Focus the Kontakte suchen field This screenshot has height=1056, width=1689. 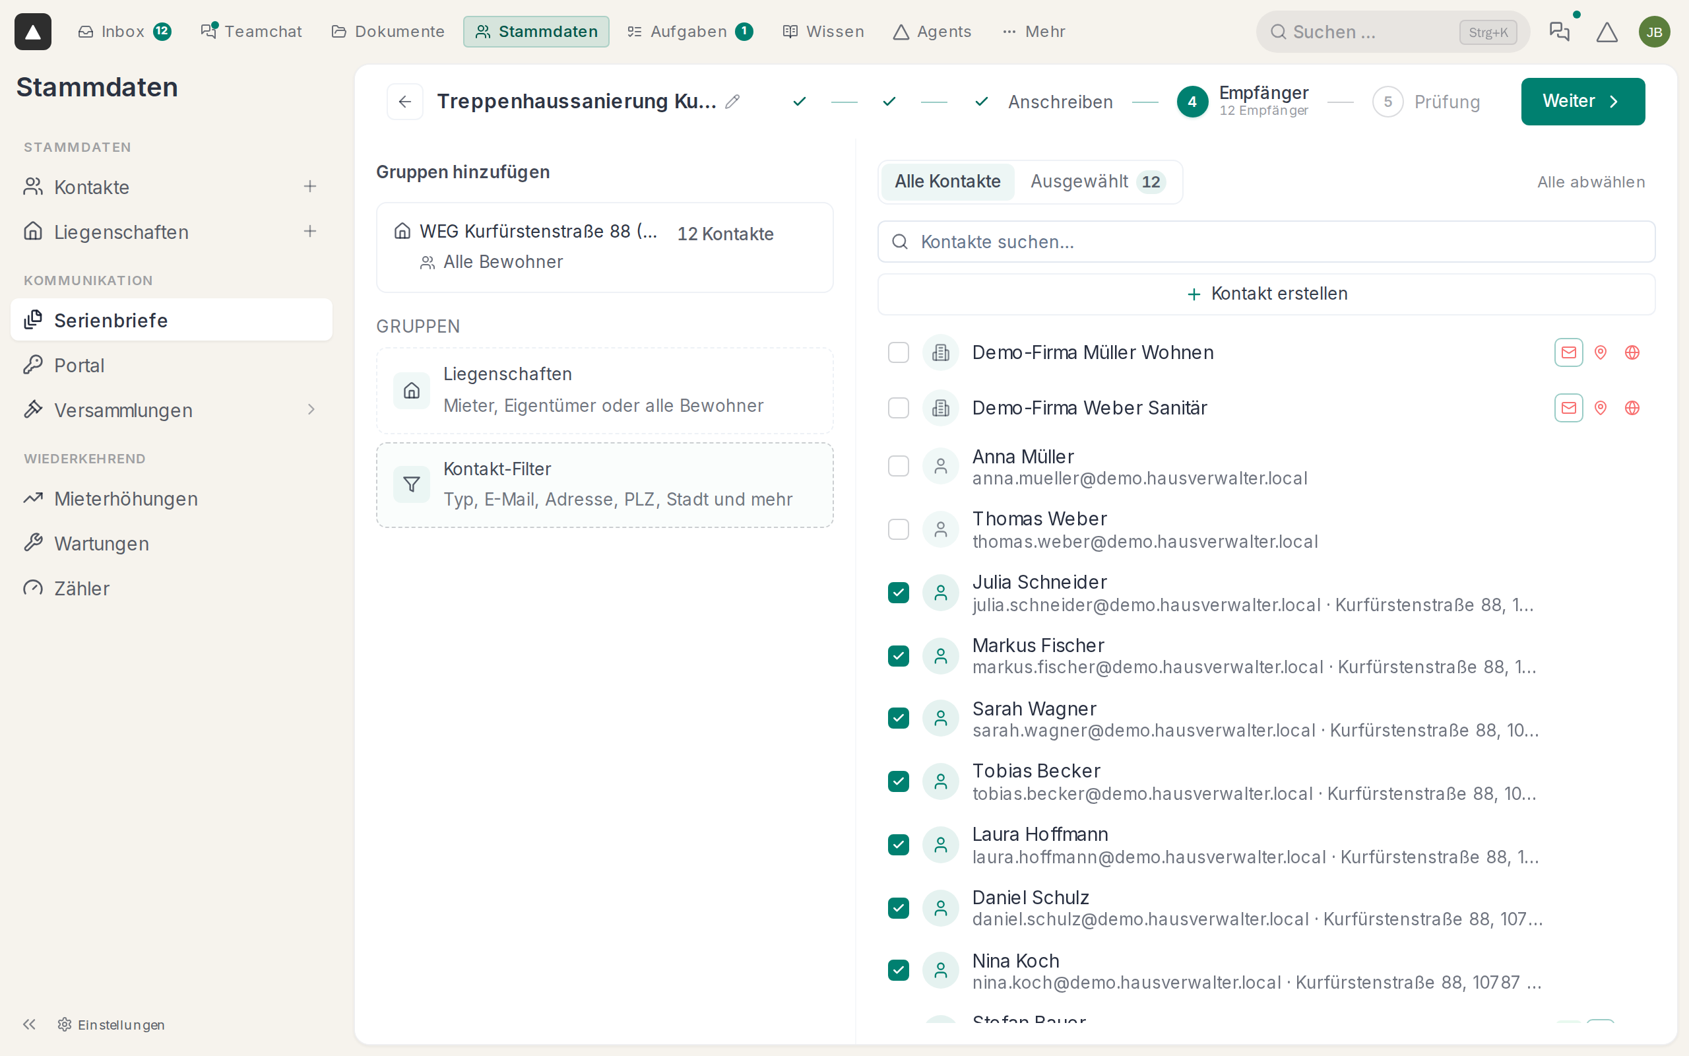point(1266,242)
